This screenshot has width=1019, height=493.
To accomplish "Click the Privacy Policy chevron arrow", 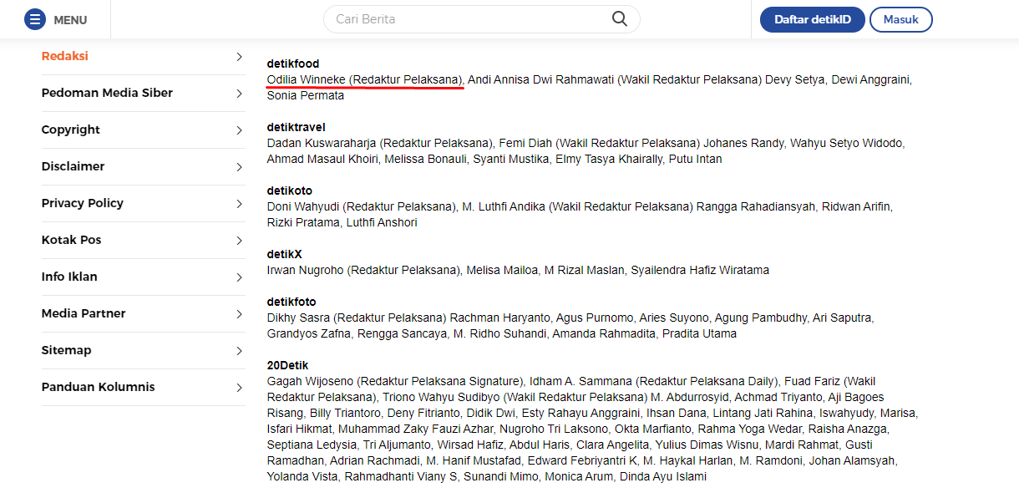I will pos(239,204).
